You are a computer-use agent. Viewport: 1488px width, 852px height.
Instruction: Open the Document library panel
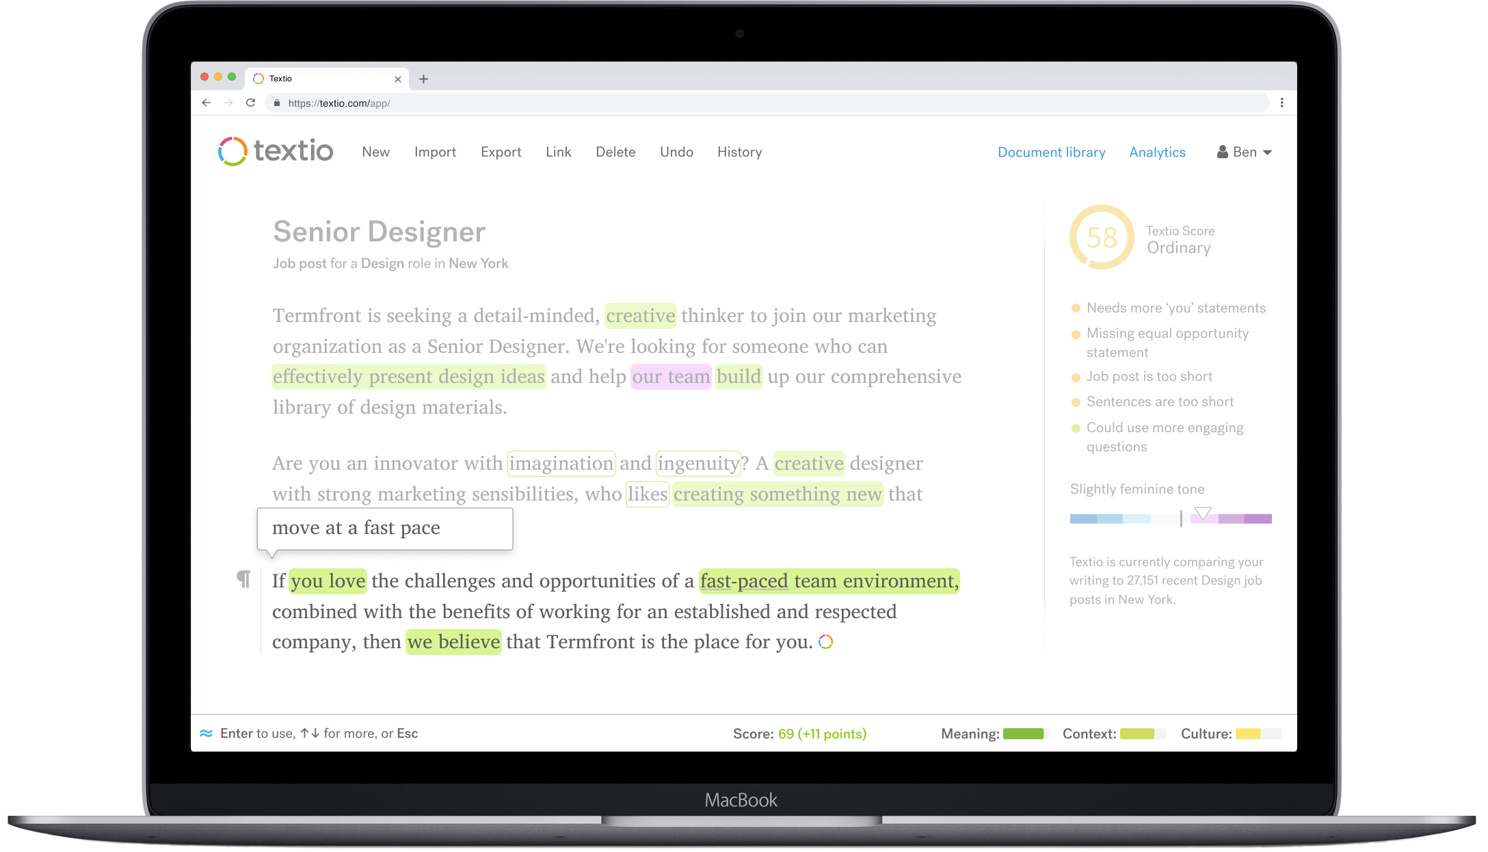(x=1052, y=151)
